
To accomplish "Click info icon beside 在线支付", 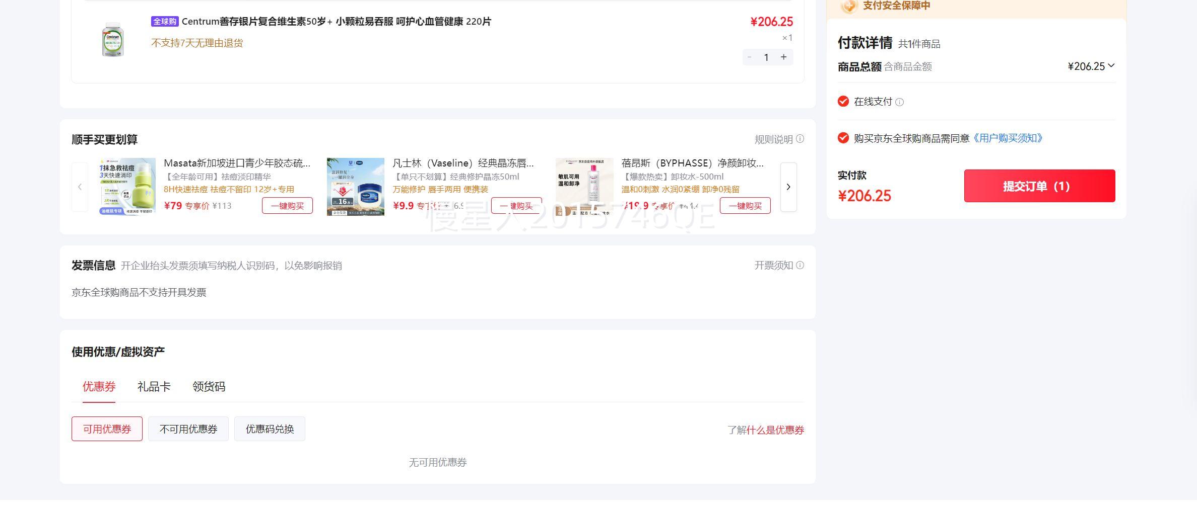I will coord(900,102).
